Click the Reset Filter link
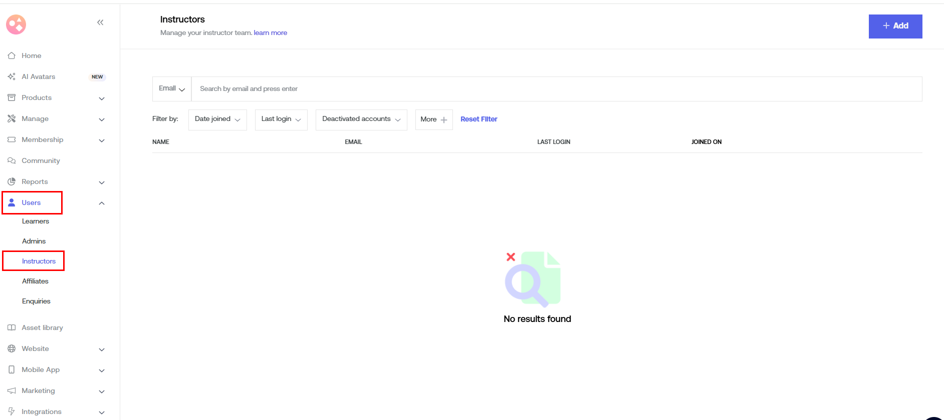944x420 pixels. coord(479,119)
